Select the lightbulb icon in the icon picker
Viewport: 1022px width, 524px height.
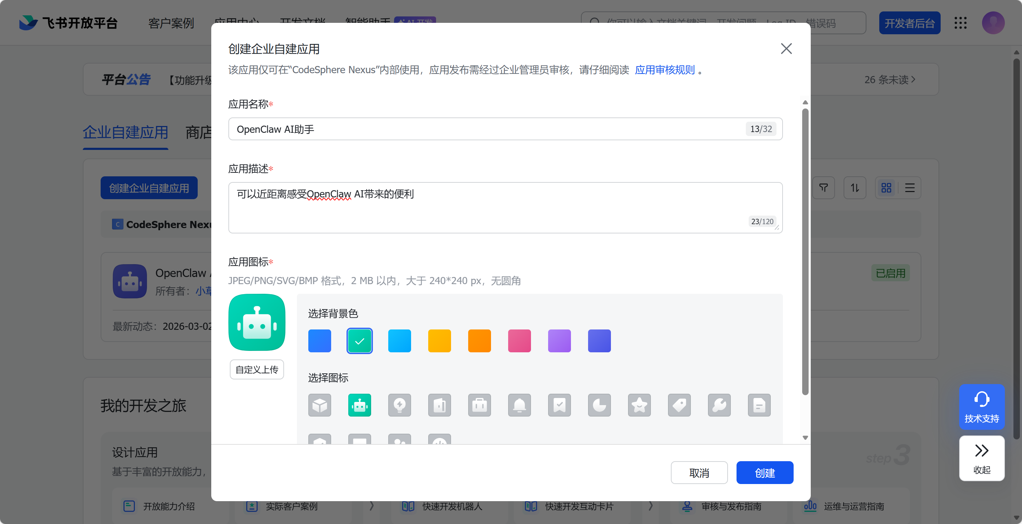[x=400, y=405]
